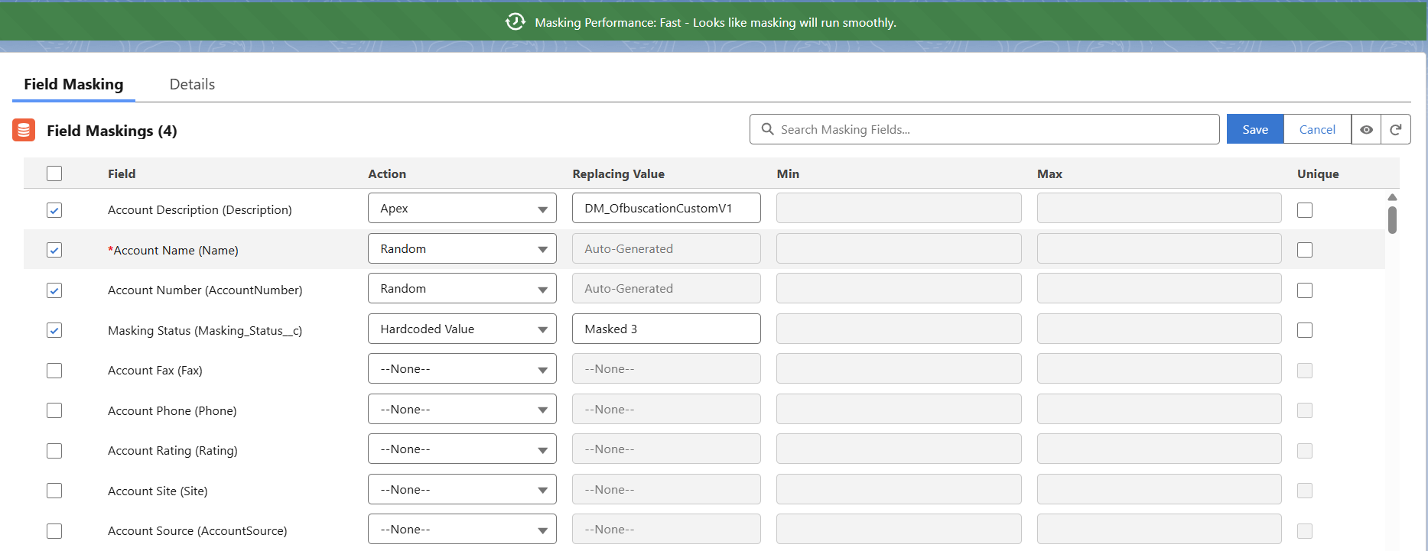Click the Save button
This screenshot has height=551, width=1428.
(x=1254, y=130)
